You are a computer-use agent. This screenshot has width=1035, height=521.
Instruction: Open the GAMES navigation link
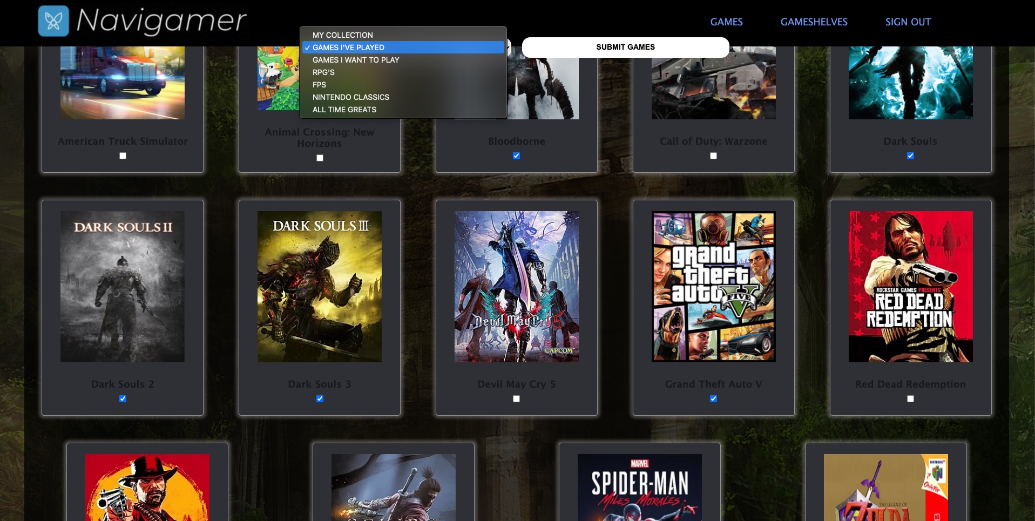pyautogui.click(x=726, y=22)
